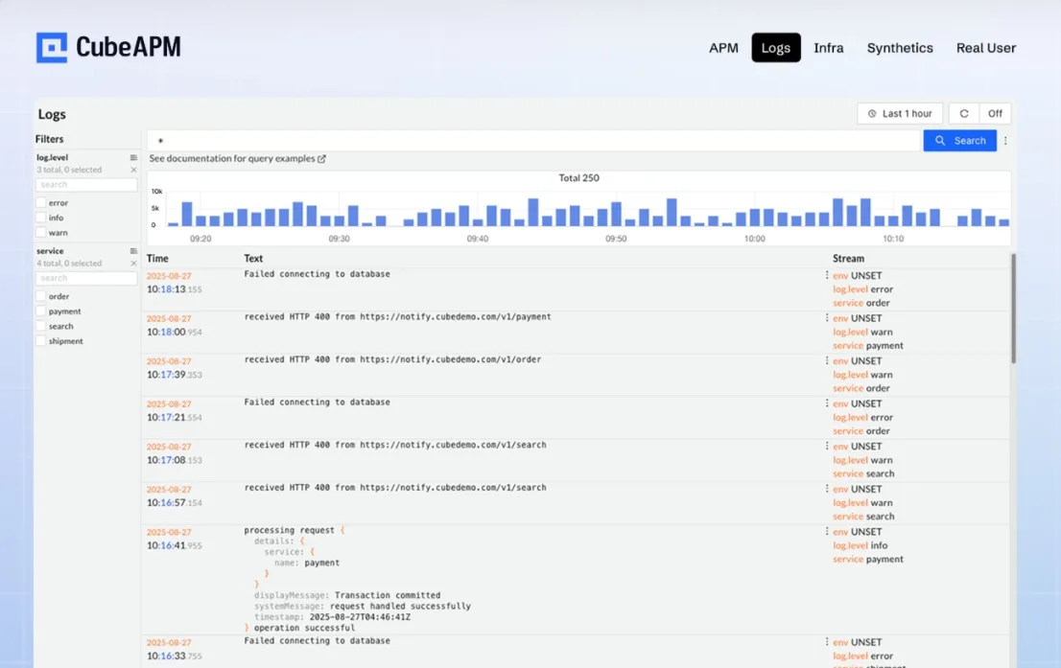Click the list icon on log.level filter

[x=132, y=157]
